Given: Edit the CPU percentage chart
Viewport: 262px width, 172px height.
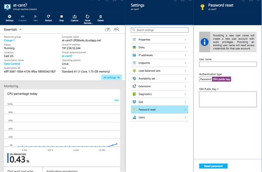Looking at the screenshot, I should point(116,100).
